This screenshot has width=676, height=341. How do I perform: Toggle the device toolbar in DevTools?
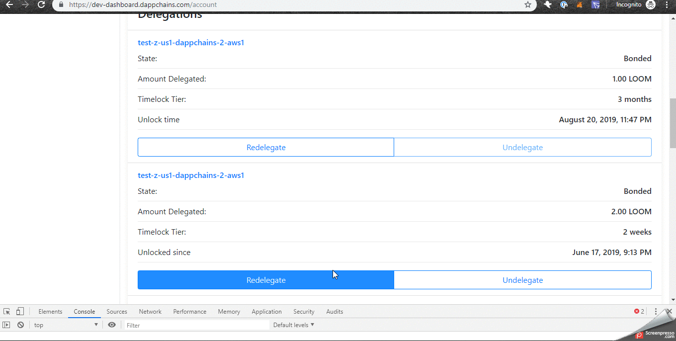[x=20, y=312]
